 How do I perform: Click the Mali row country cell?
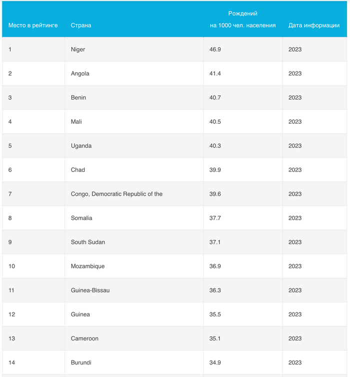click(x=76, y=122)
